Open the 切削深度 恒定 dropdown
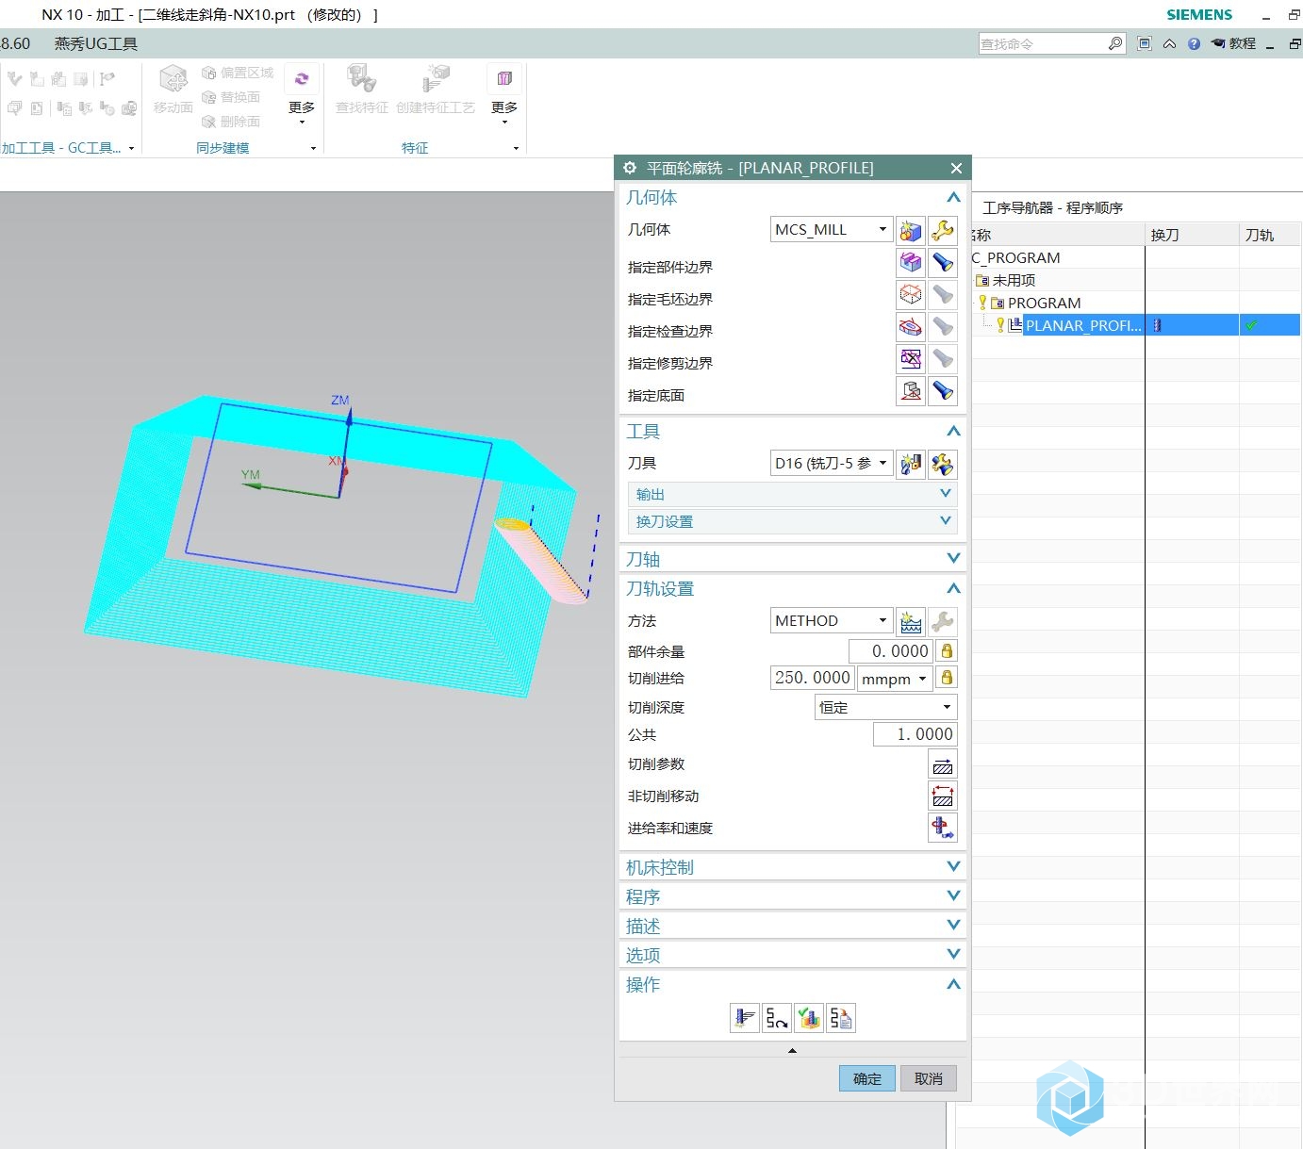1303x1149 pixels. (885, 707)
